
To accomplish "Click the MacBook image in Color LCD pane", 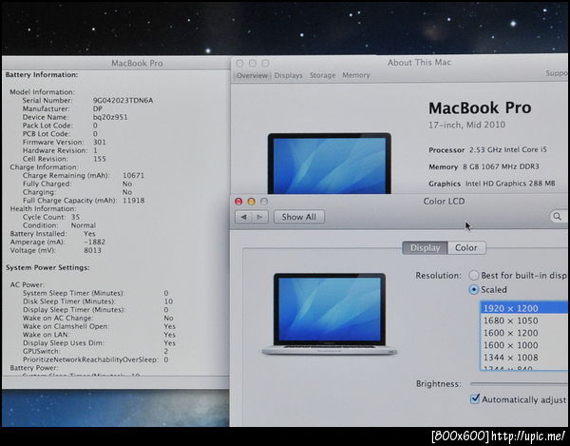I will [329, 315].
